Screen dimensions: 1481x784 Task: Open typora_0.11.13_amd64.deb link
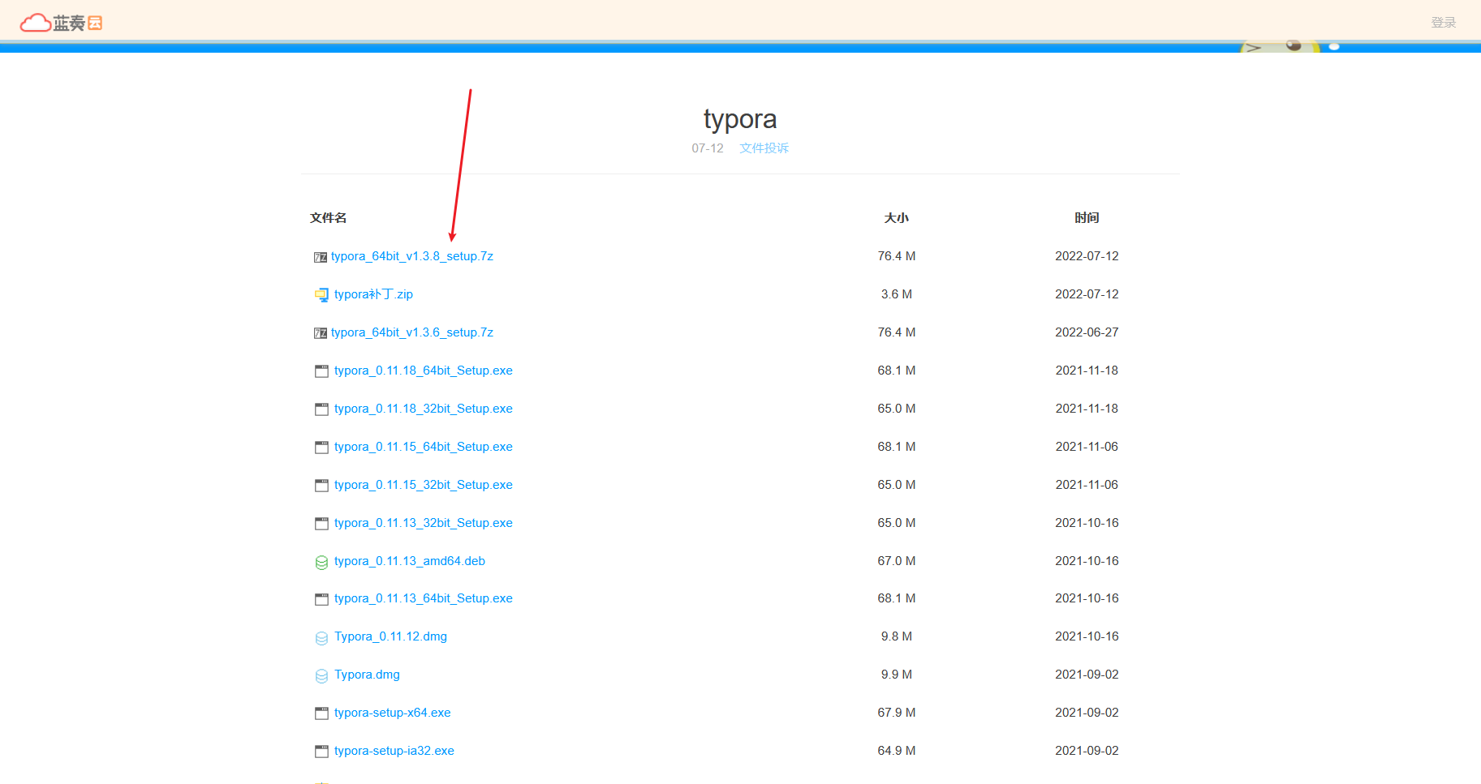(x=410, y=561)
